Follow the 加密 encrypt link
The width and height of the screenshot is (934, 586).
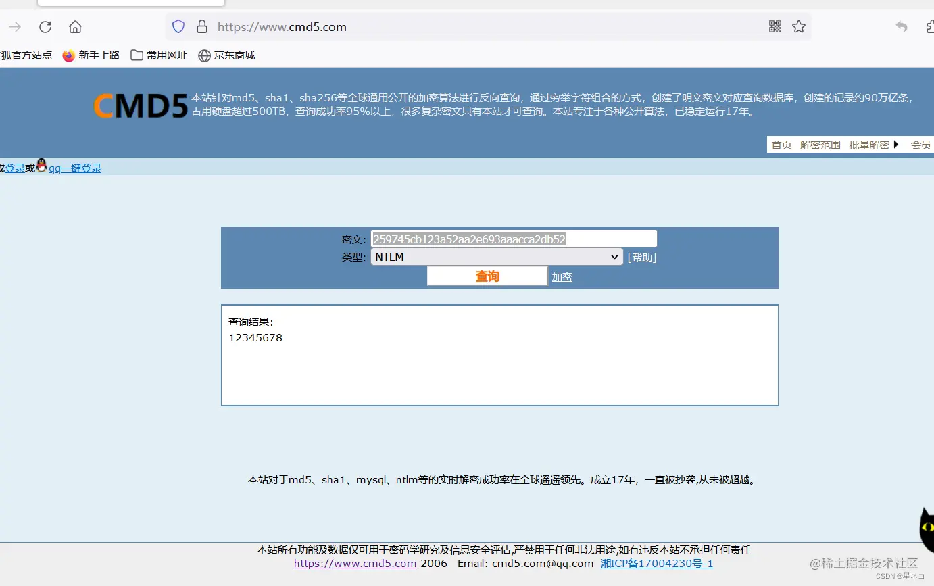pyautogui.click(x=562, y=277)
